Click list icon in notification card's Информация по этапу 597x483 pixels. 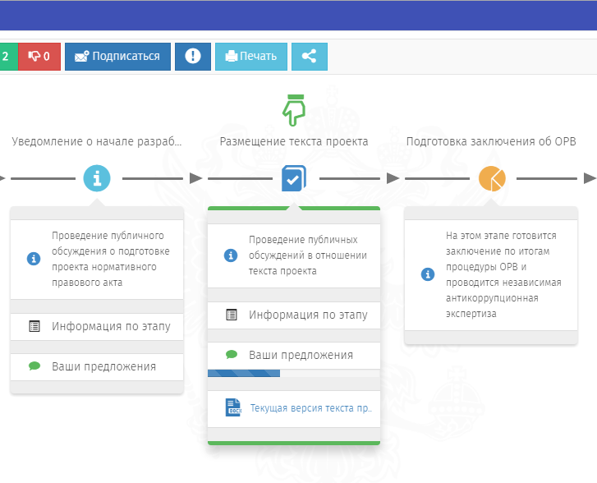(34, 326)
